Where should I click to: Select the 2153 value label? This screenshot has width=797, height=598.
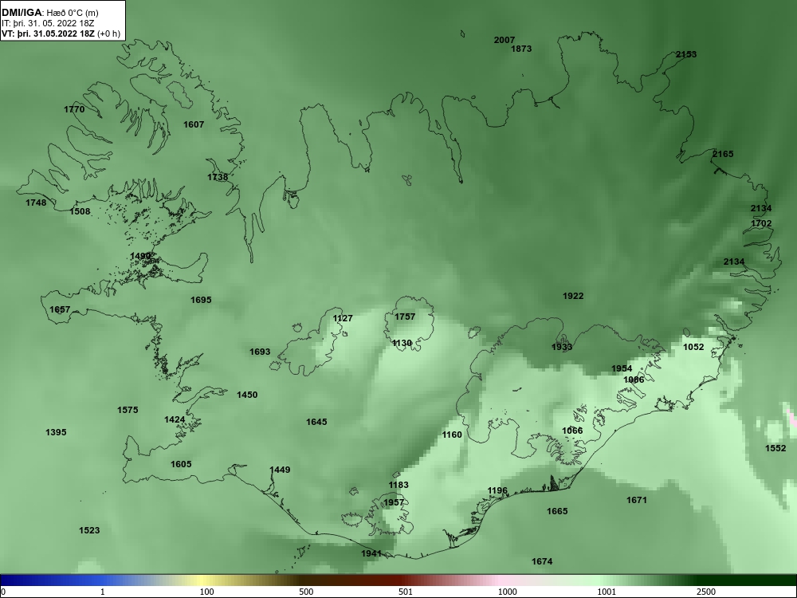pos(685,54)
